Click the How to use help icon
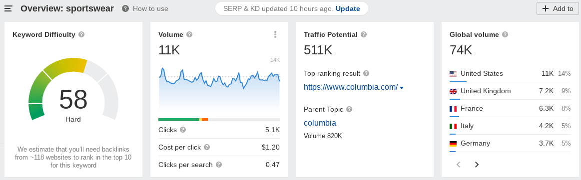This screenshot has height=180, width=581. tap(125, 8)
